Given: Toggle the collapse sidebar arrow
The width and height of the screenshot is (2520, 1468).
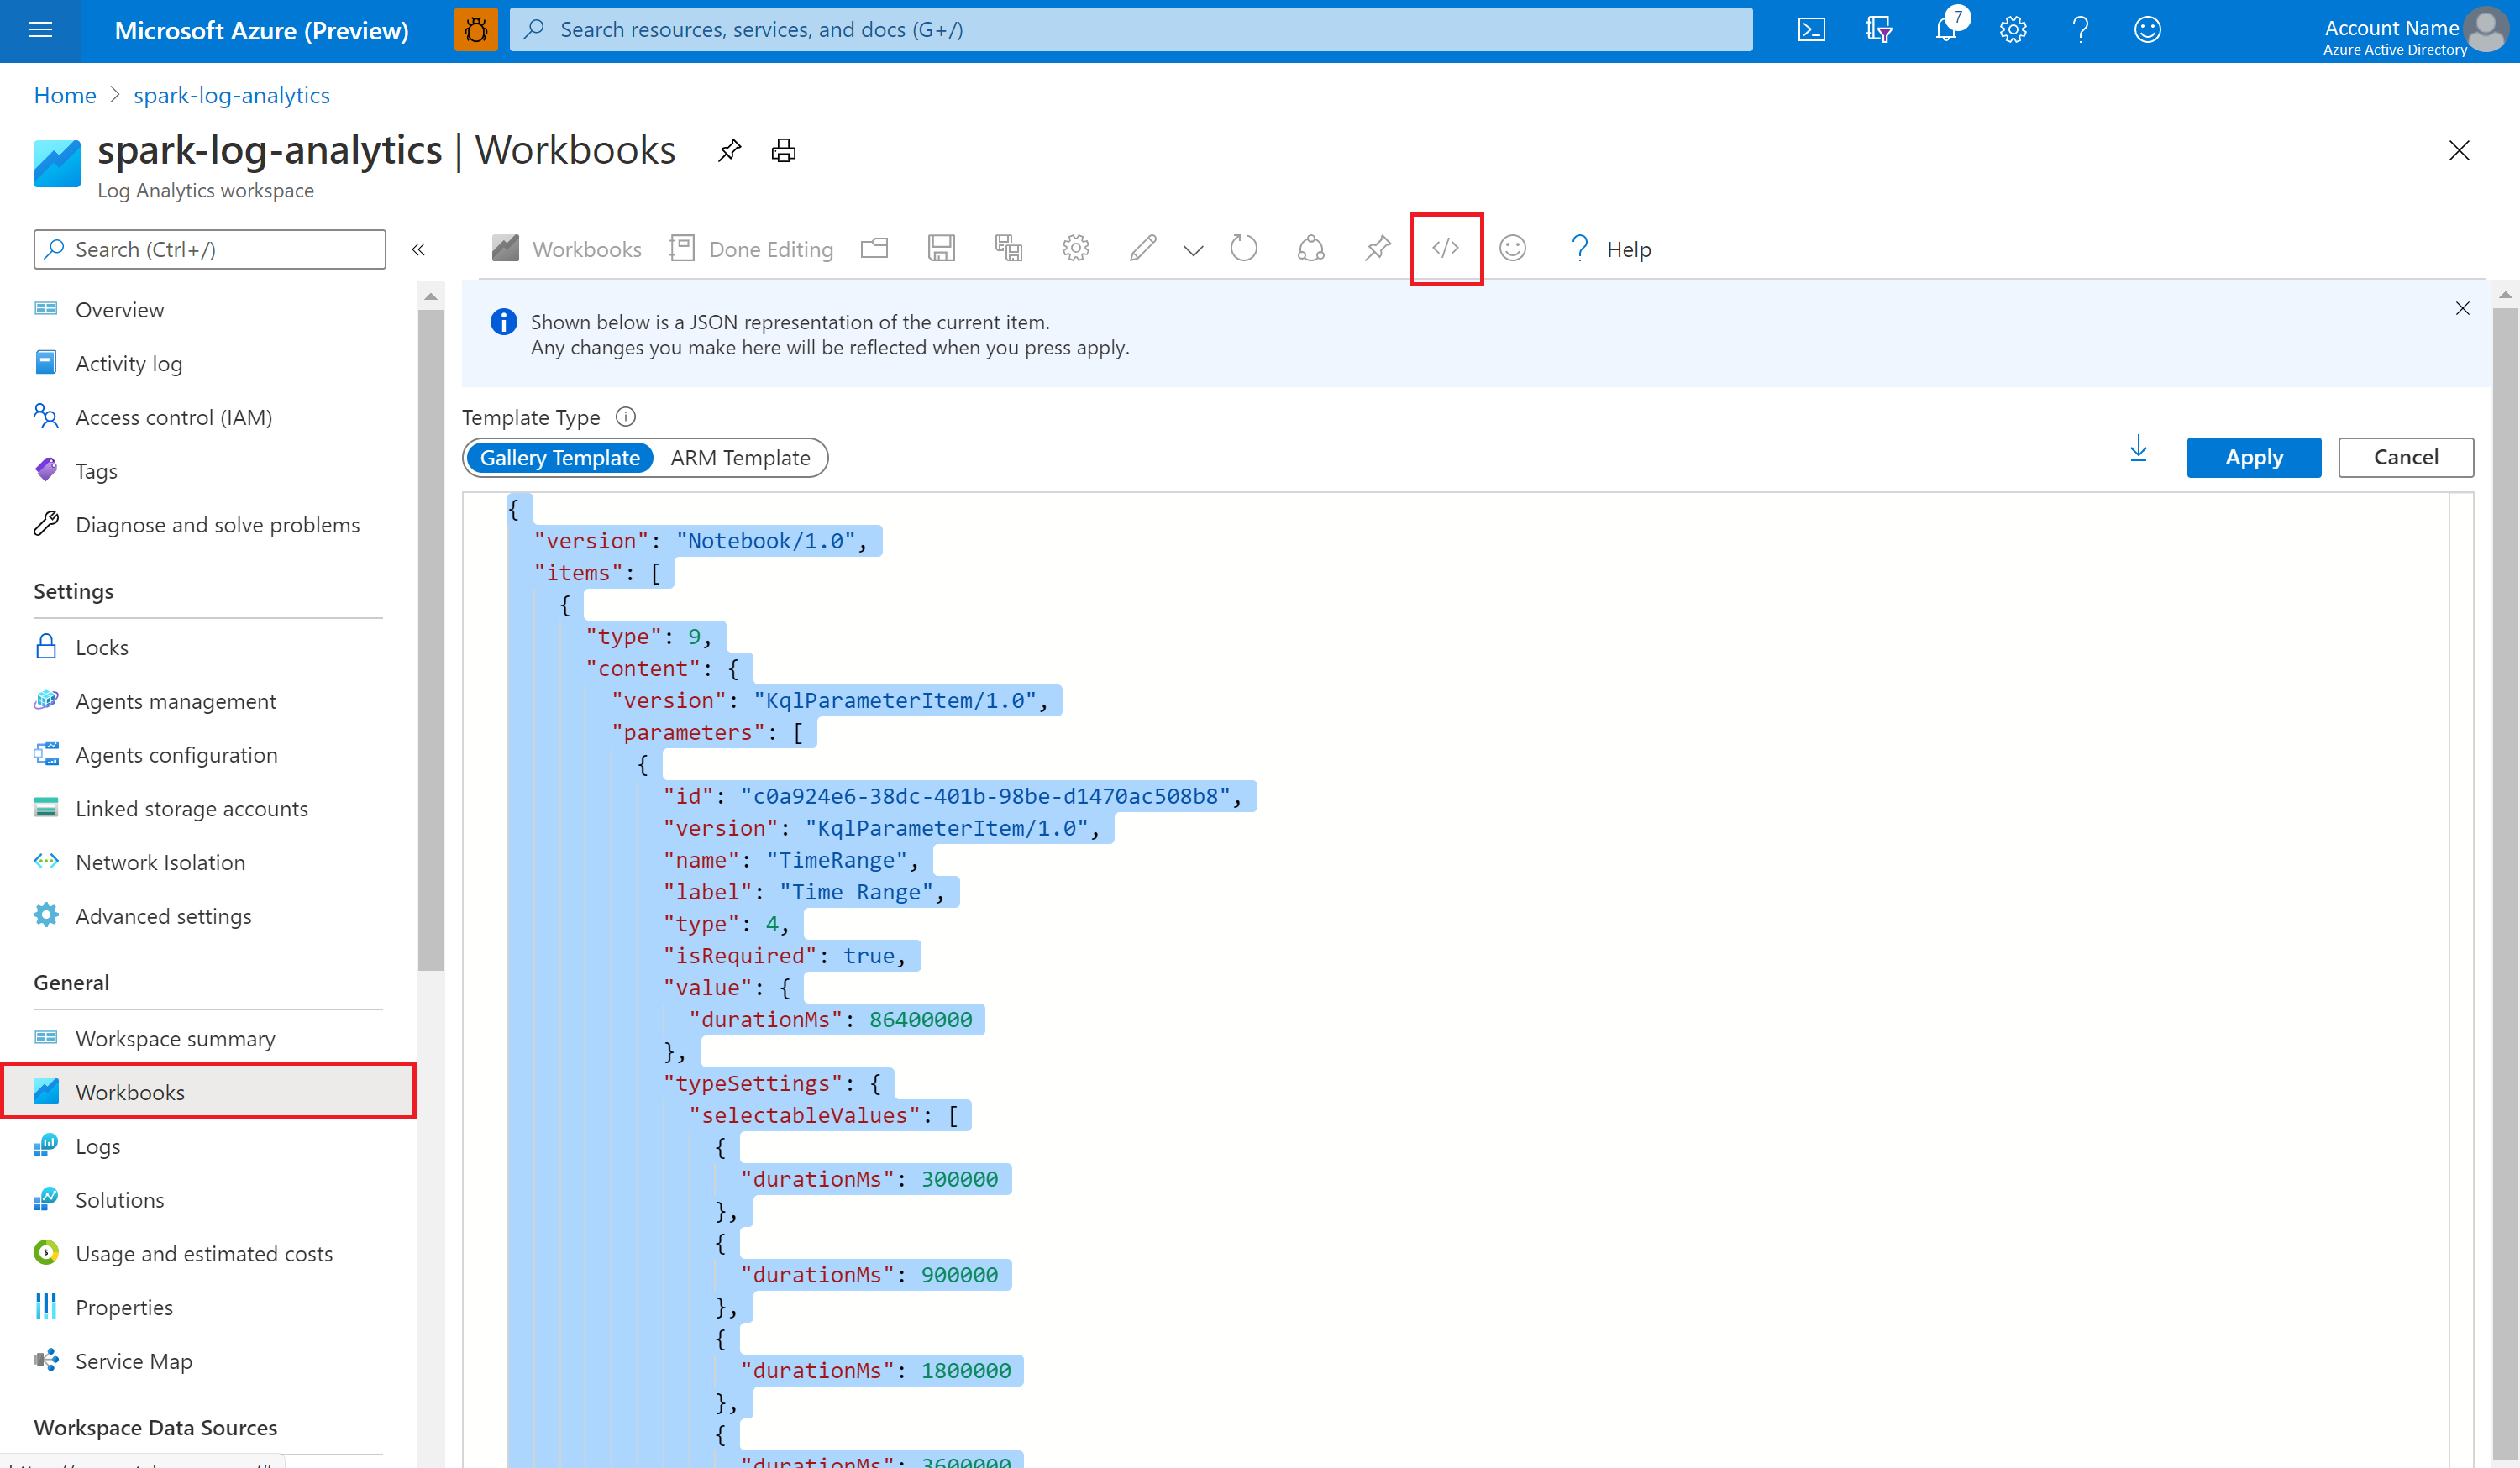Looking at the screenshot, I should click(417, 248).
